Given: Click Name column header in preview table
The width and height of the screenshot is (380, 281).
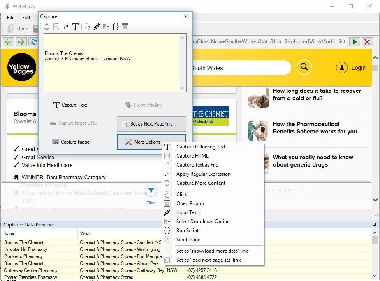Looking at the screenshot, I should pos(40,234).
